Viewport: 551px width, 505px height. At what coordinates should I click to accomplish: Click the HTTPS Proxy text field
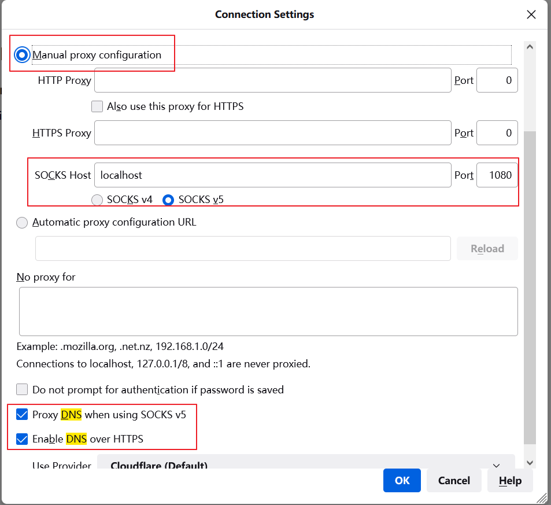272,133
